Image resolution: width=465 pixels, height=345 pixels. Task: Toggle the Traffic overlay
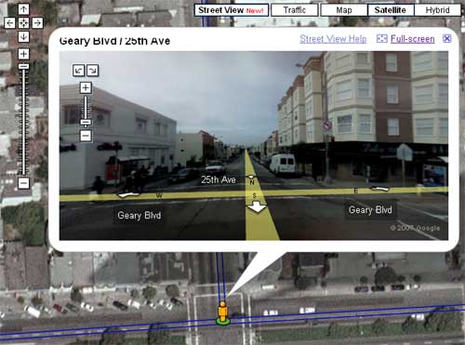point(295,10)
